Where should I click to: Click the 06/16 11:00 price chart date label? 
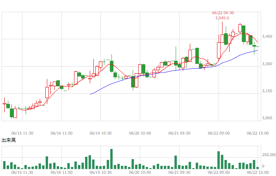click(x=61, y=133)
